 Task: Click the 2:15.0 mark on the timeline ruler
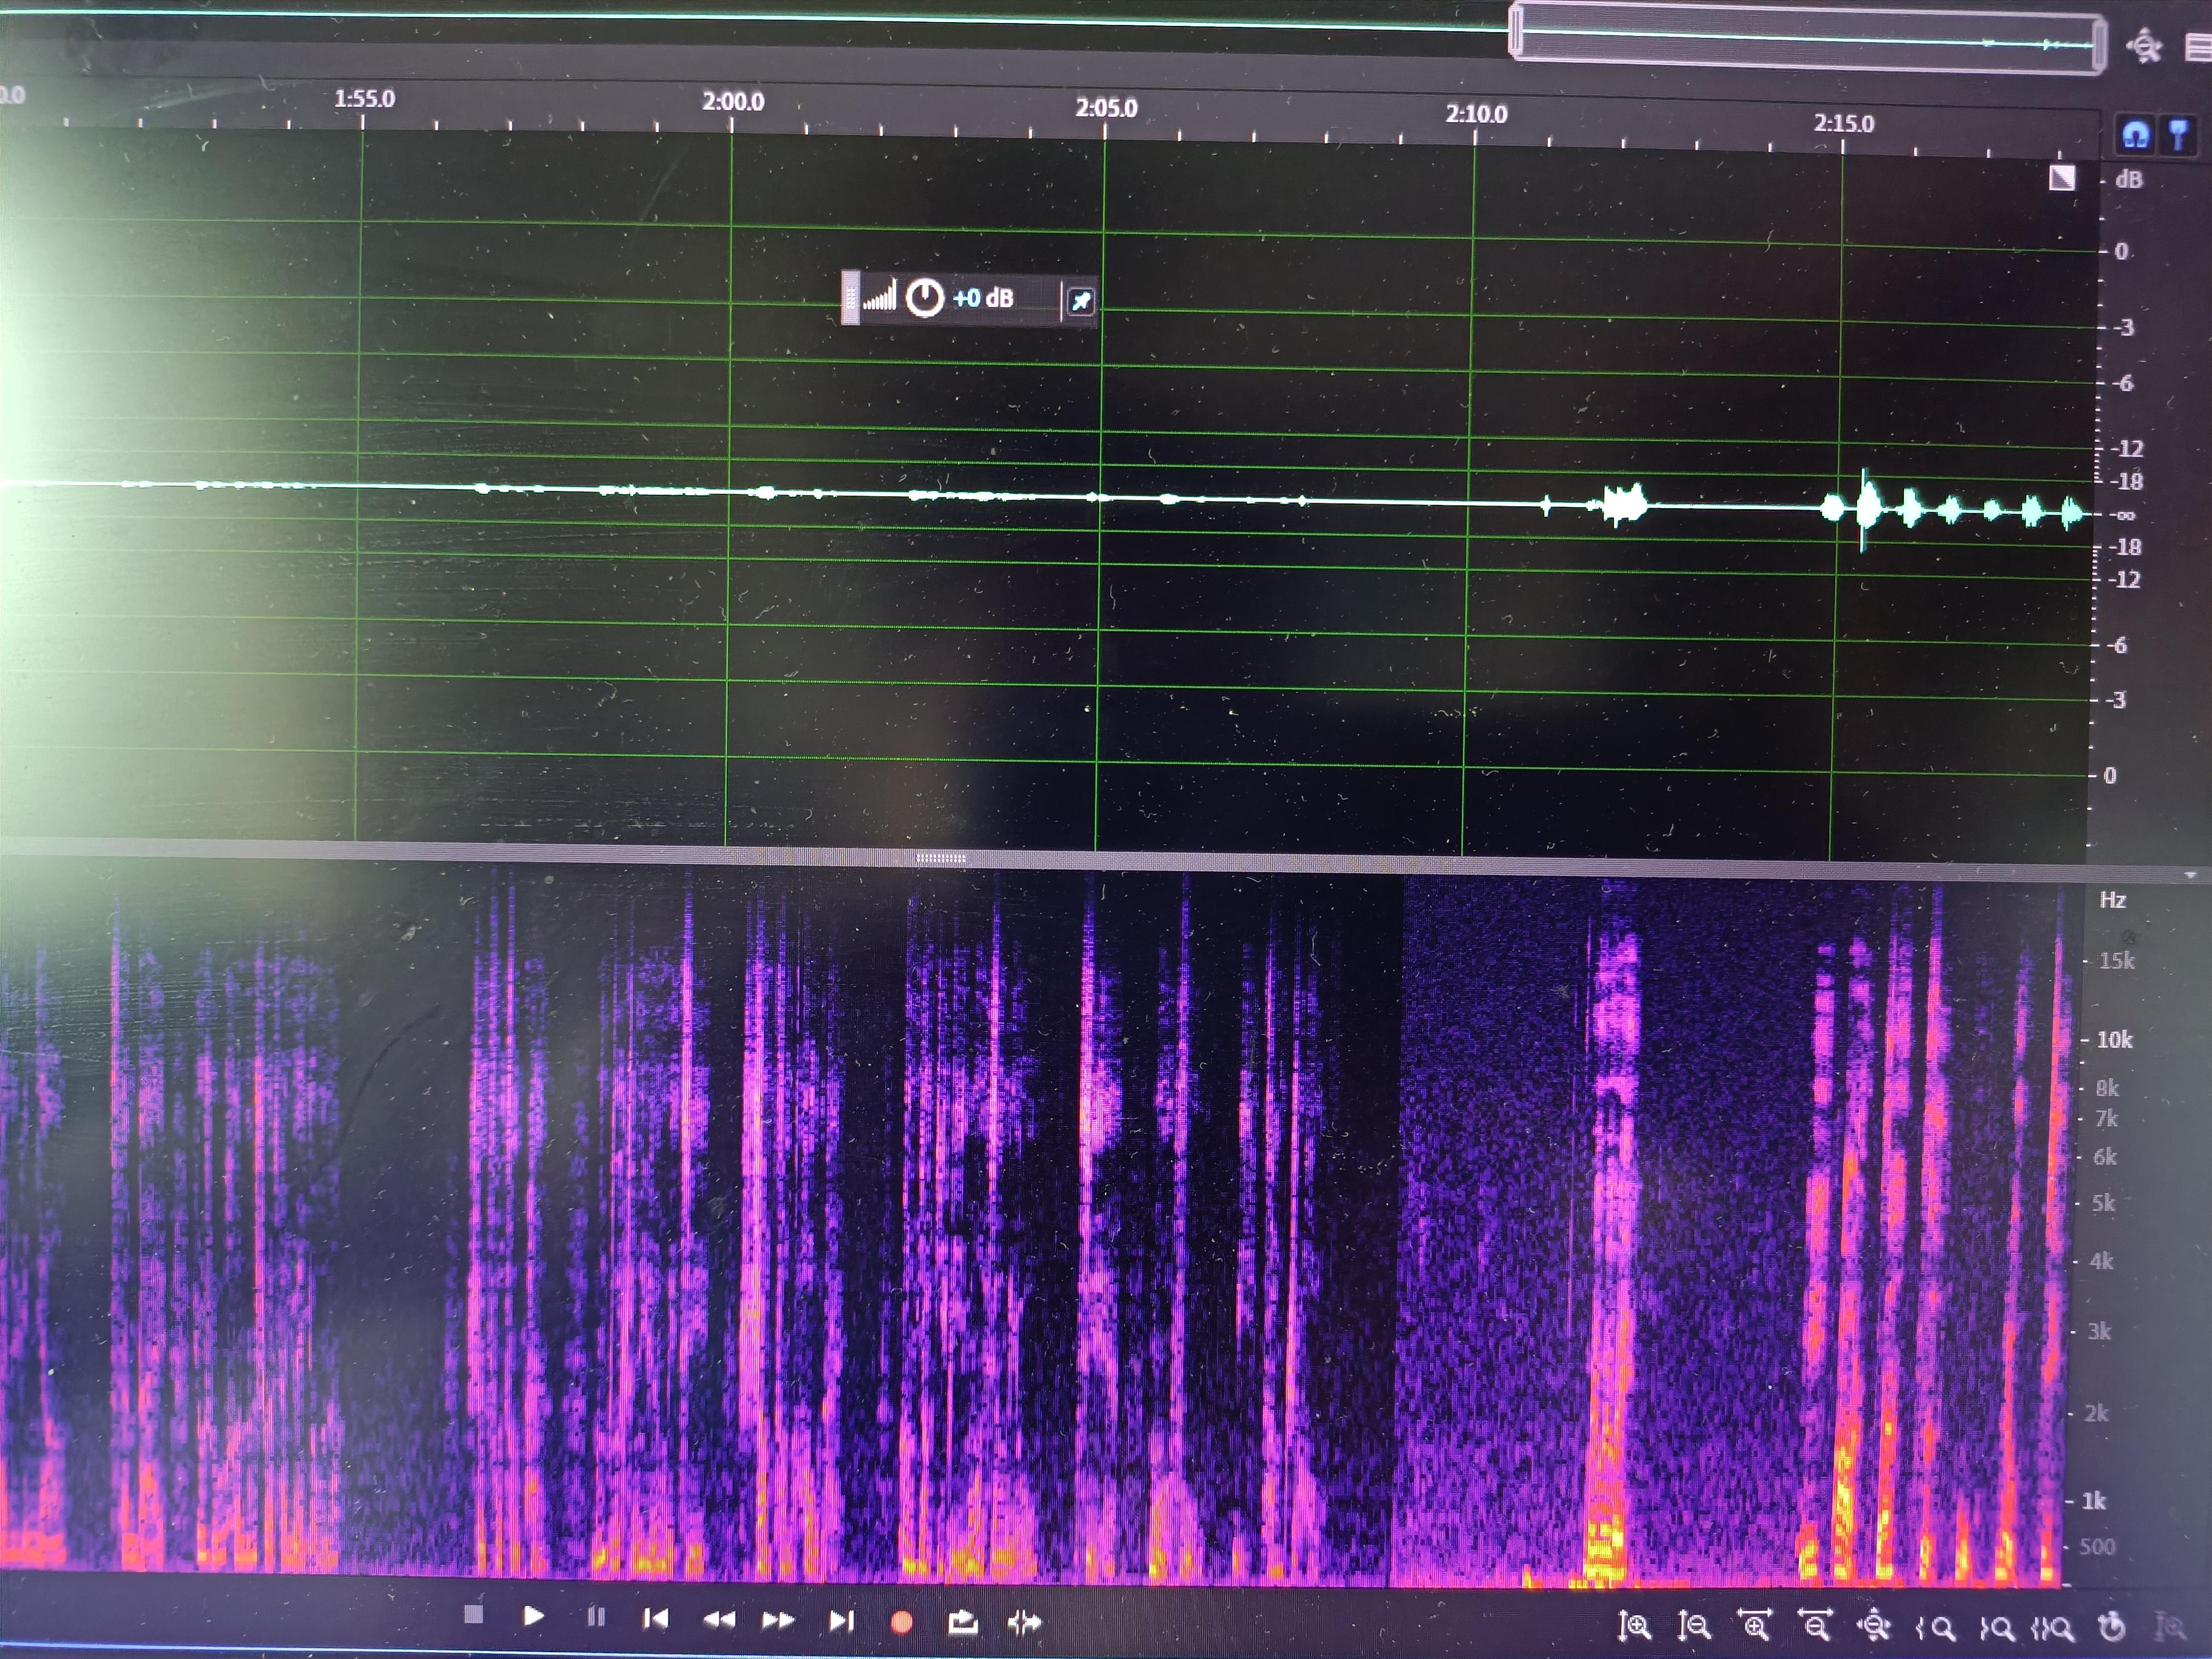click(1844, 123)
